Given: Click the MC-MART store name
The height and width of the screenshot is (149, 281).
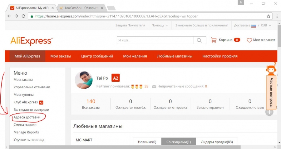Looking at the screenshot, I should tap(84, 140).
